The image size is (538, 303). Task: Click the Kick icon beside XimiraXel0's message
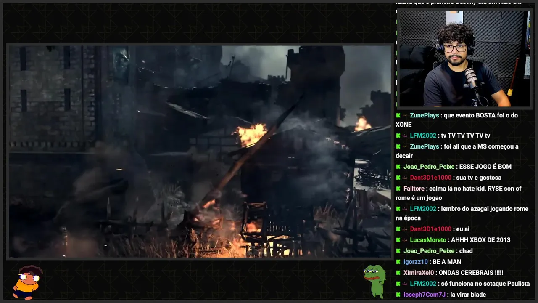tap(398, 273)
